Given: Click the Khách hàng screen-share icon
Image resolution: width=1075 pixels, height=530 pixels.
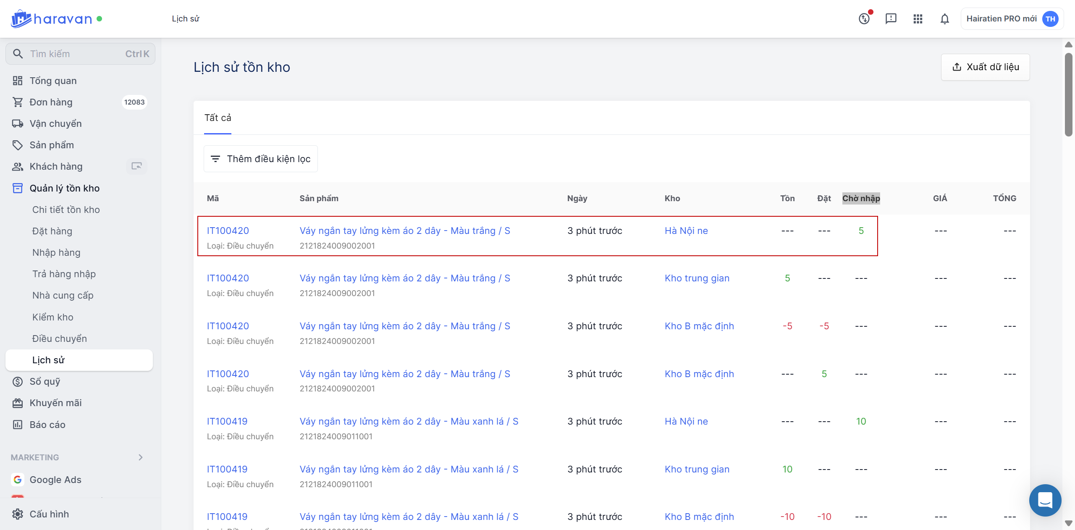Looking at the screenshot, I should pyautogui.click(x=136, y=166).
